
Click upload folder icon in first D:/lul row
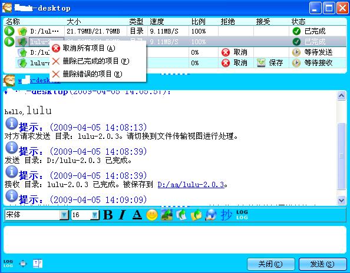point(22,31)
